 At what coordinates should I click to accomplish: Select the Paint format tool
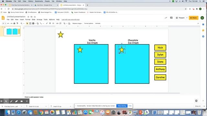[17, 24]
